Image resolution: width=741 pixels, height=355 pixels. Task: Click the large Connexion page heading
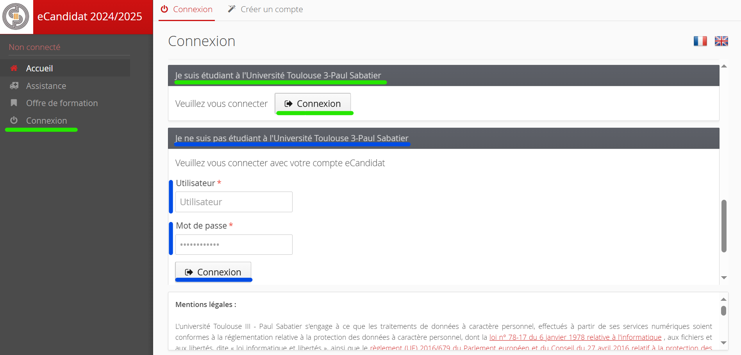[202, 41]
